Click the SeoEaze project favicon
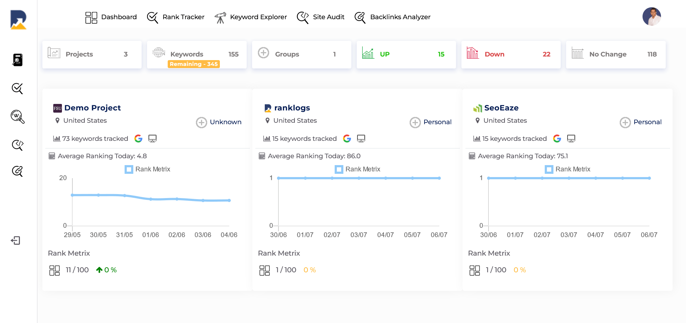 coord(477,108)
